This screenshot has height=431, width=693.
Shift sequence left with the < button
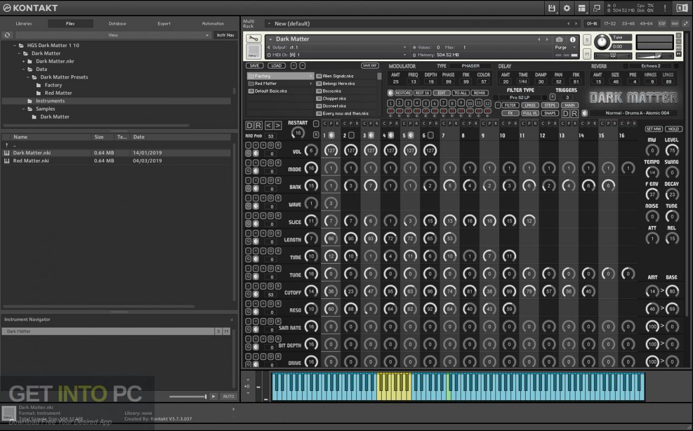click(269, 126)
